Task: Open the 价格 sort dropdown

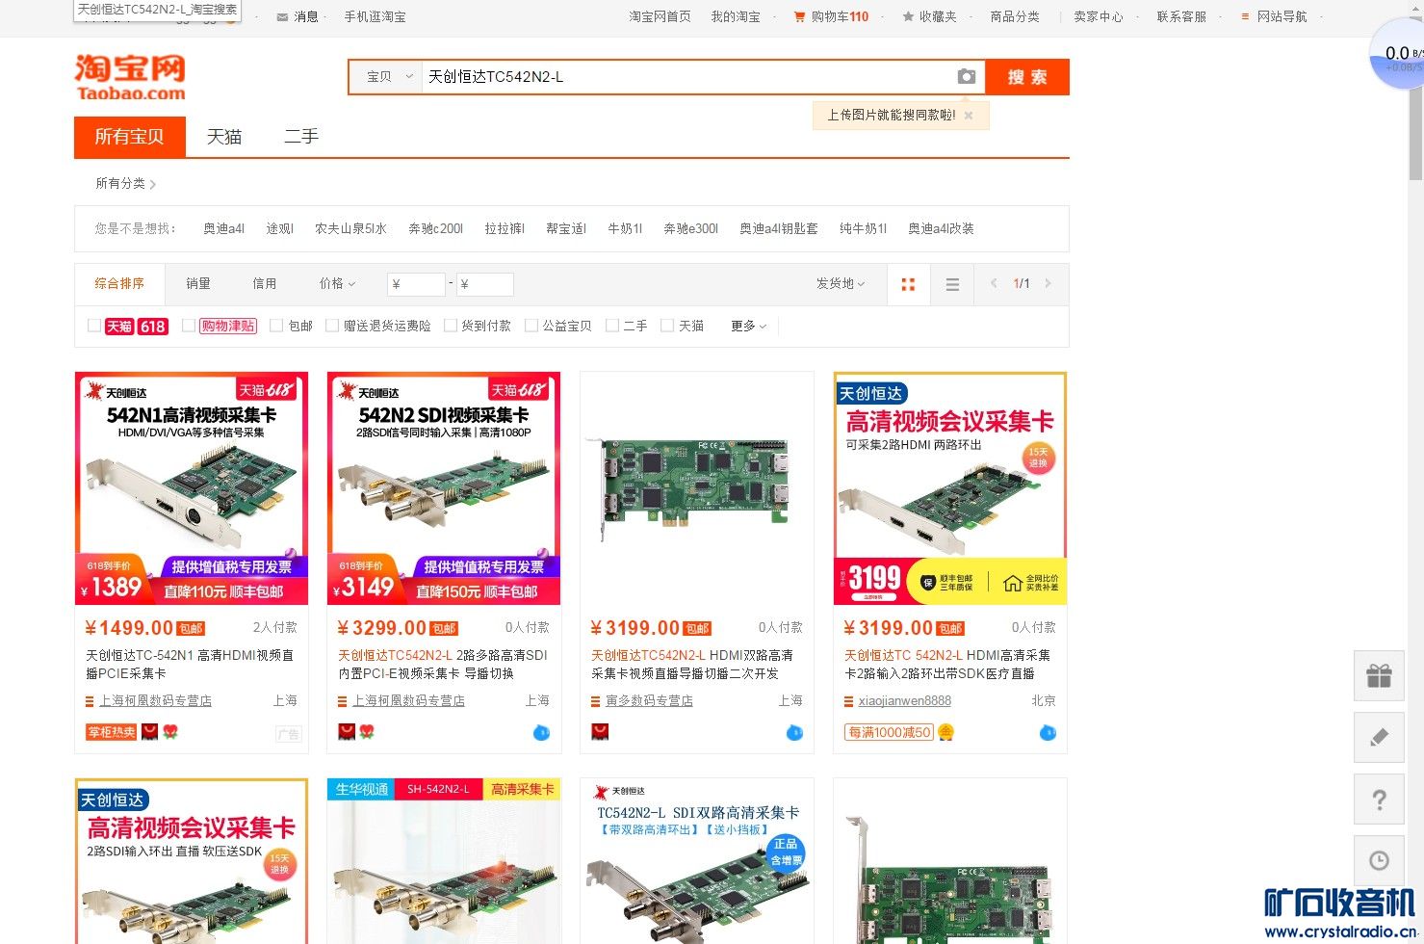Action: point(337,283)
